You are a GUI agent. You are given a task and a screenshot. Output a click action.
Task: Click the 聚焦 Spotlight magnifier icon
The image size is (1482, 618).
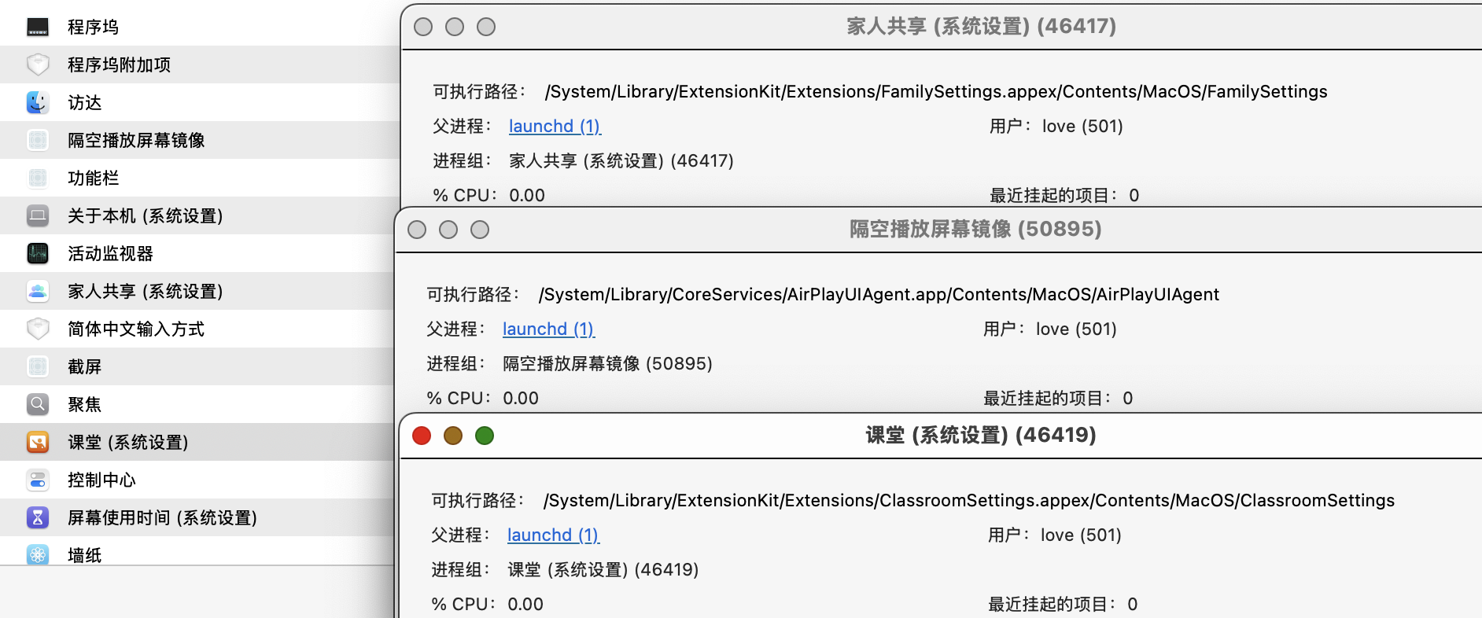[x=38, y=404]
